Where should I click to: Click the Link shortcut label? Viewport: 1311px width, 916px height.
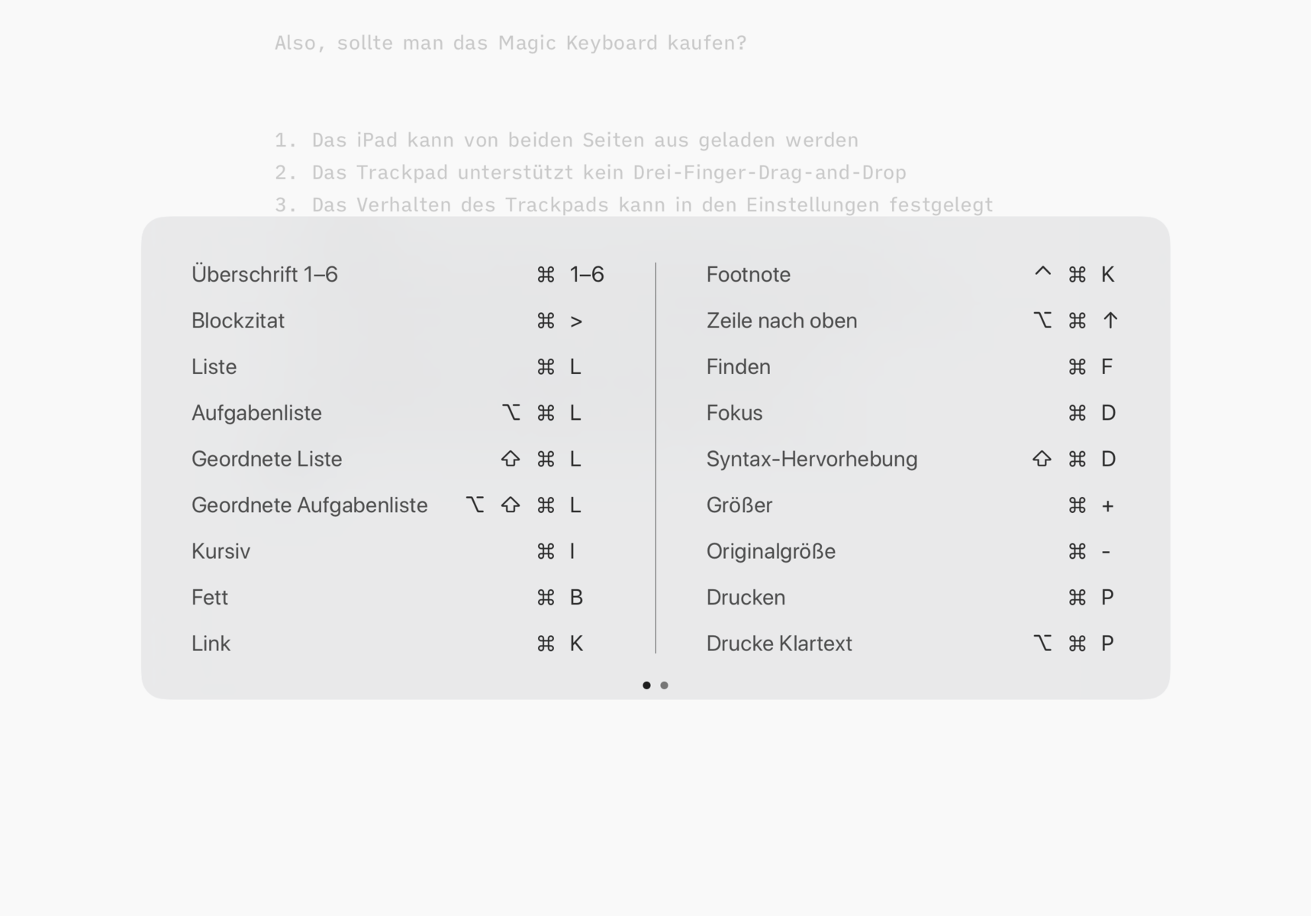[x=211, y=643]
